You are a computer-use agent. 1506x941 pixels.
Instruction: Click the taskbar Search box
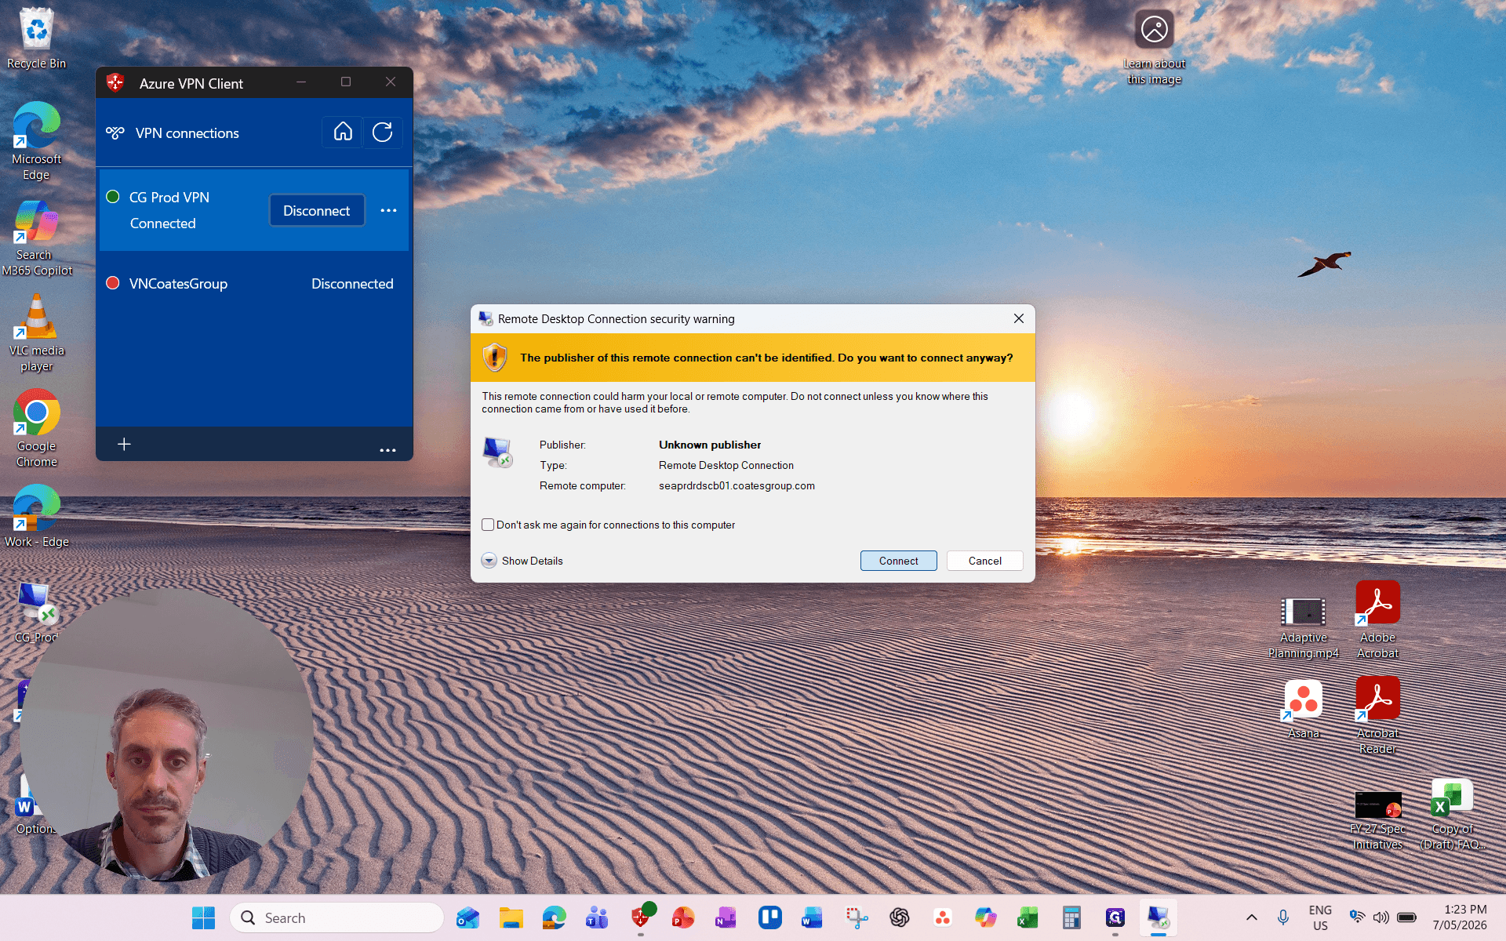coord(337,917)
